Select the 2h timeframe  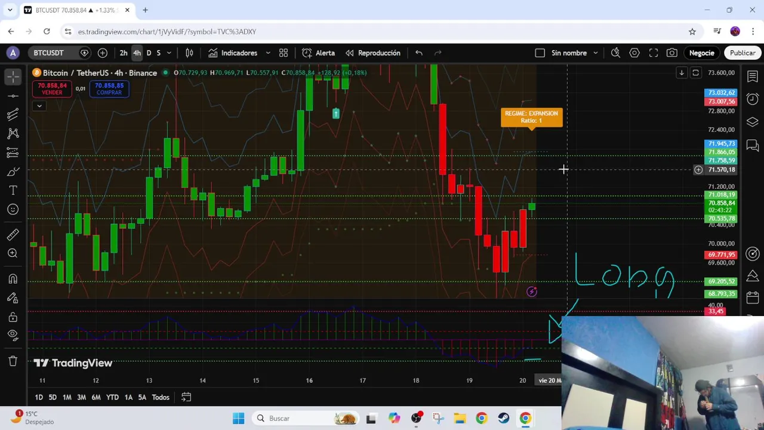124,53
